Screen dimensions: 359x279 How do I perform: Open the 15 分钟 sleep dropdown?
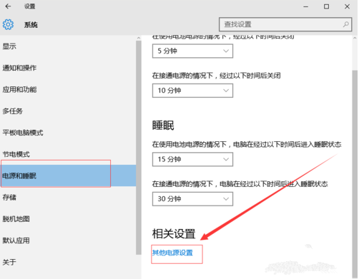(192, 159)
